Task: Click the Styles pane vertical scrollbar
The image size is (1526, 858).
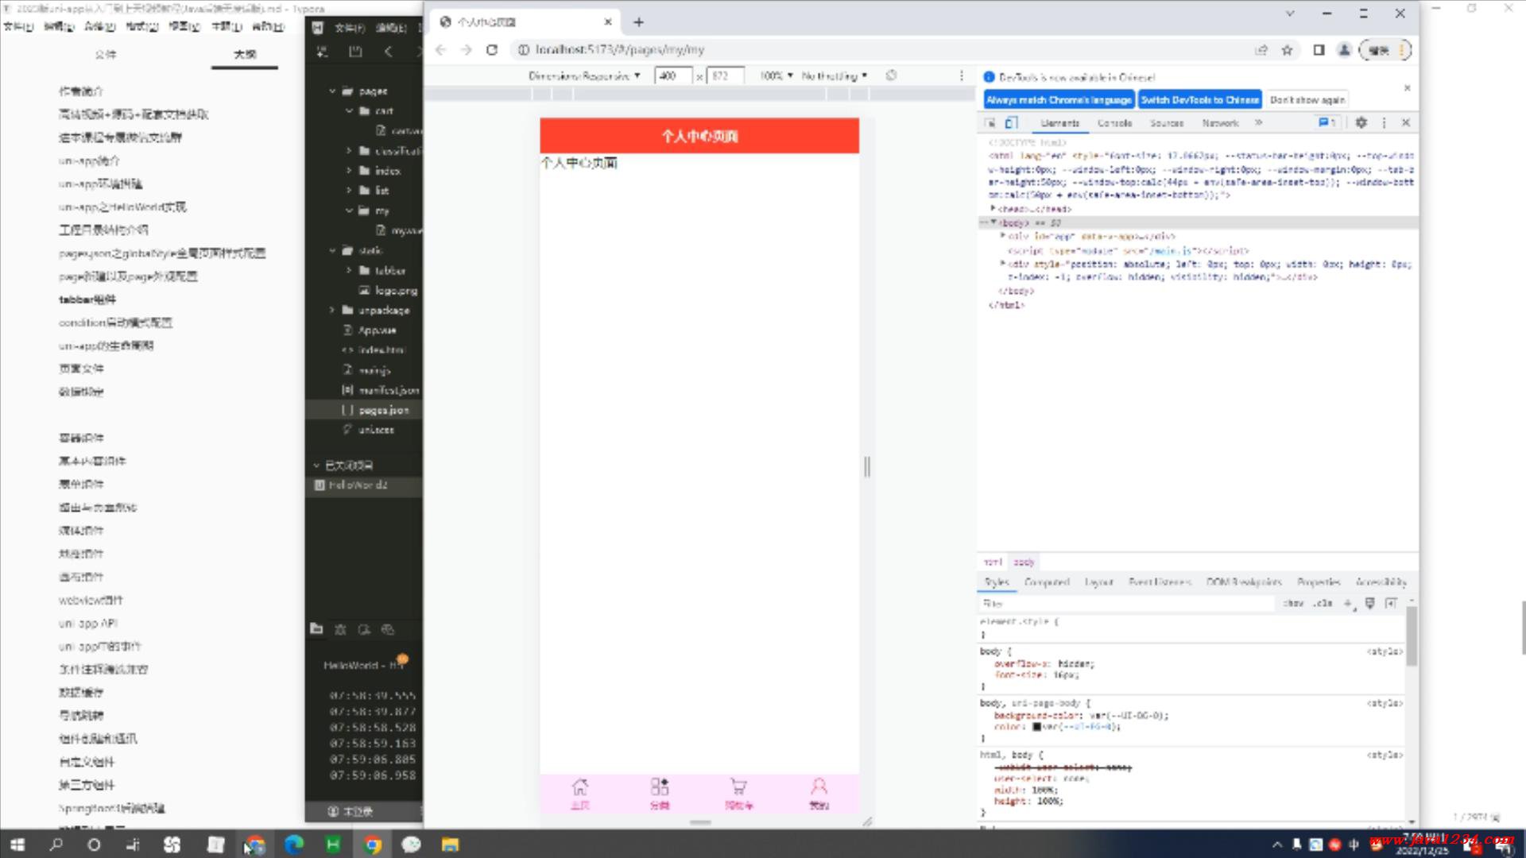Action: click(1412, 636)
